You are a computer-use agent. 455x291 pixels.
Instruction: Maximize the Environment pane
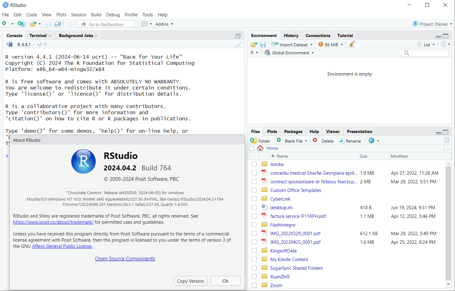445,36
